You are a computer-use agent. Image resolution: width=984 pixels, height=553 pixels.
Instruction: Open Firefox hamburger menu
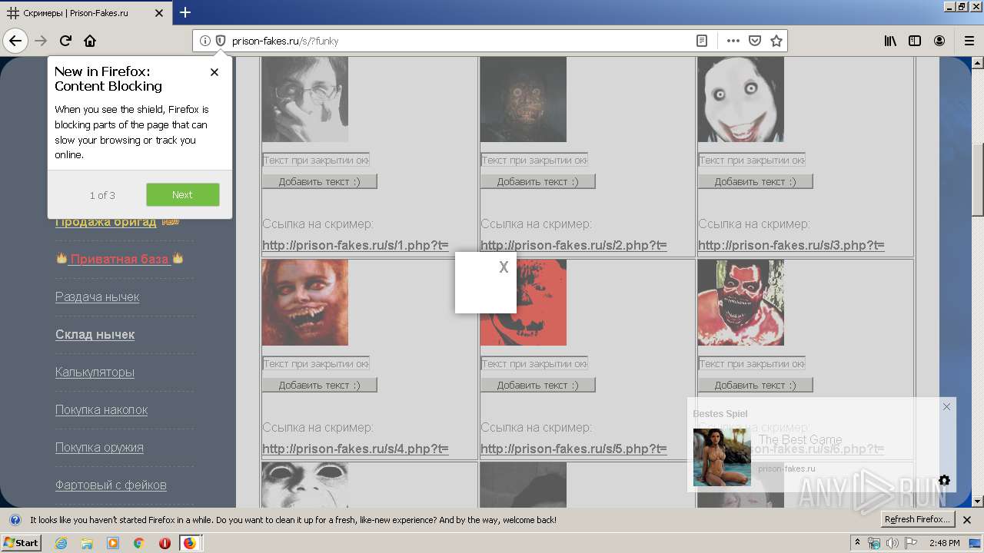click(969, 41)
